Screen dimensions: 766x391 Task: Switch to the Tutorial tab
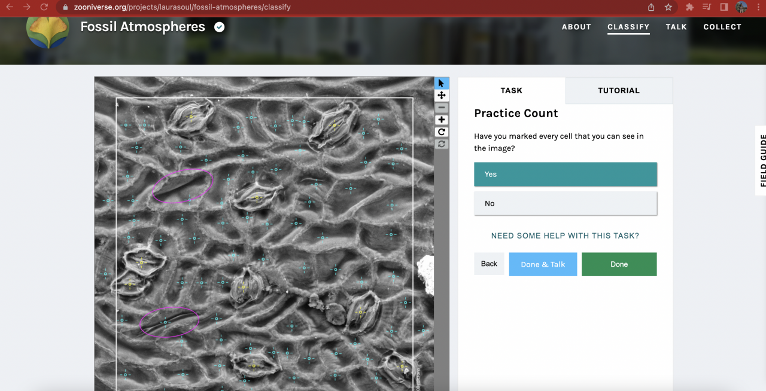[x=618, y=91]
